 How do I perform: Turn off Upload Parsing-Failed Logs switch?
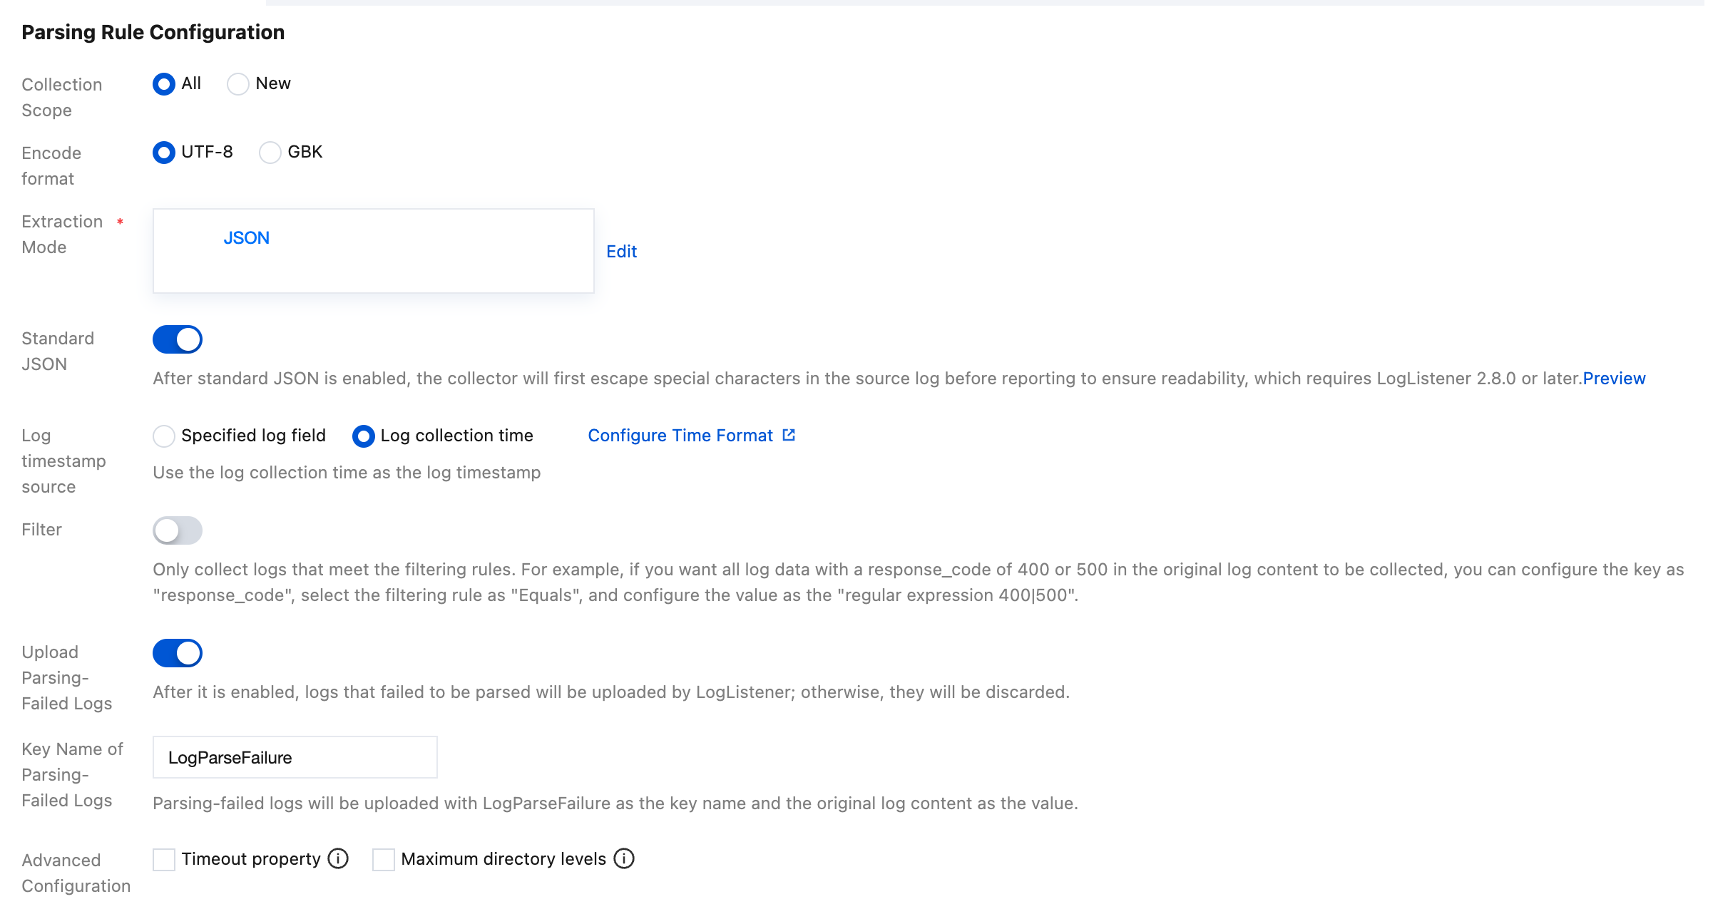point(178,653)
